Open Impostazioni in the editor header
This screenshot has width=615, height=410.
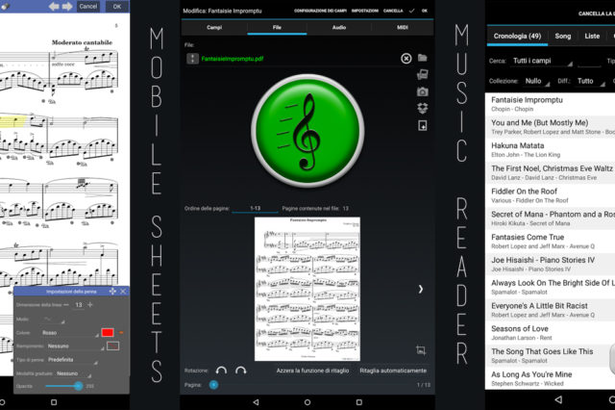click(365, 11)
